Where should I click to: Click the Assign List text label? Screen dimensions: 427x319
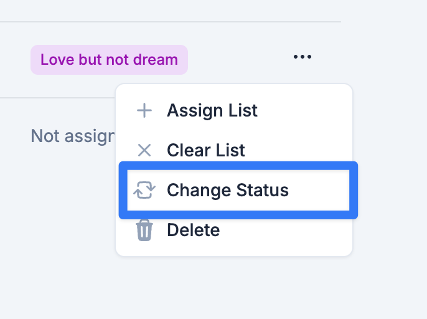(x=212, y=111)
